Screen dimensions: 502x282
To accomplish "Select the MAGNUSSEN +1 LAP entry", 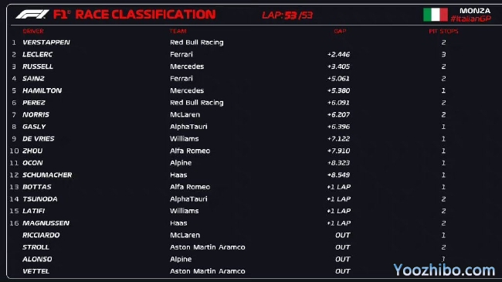I will pyautogui.click(x=339, y=223).
